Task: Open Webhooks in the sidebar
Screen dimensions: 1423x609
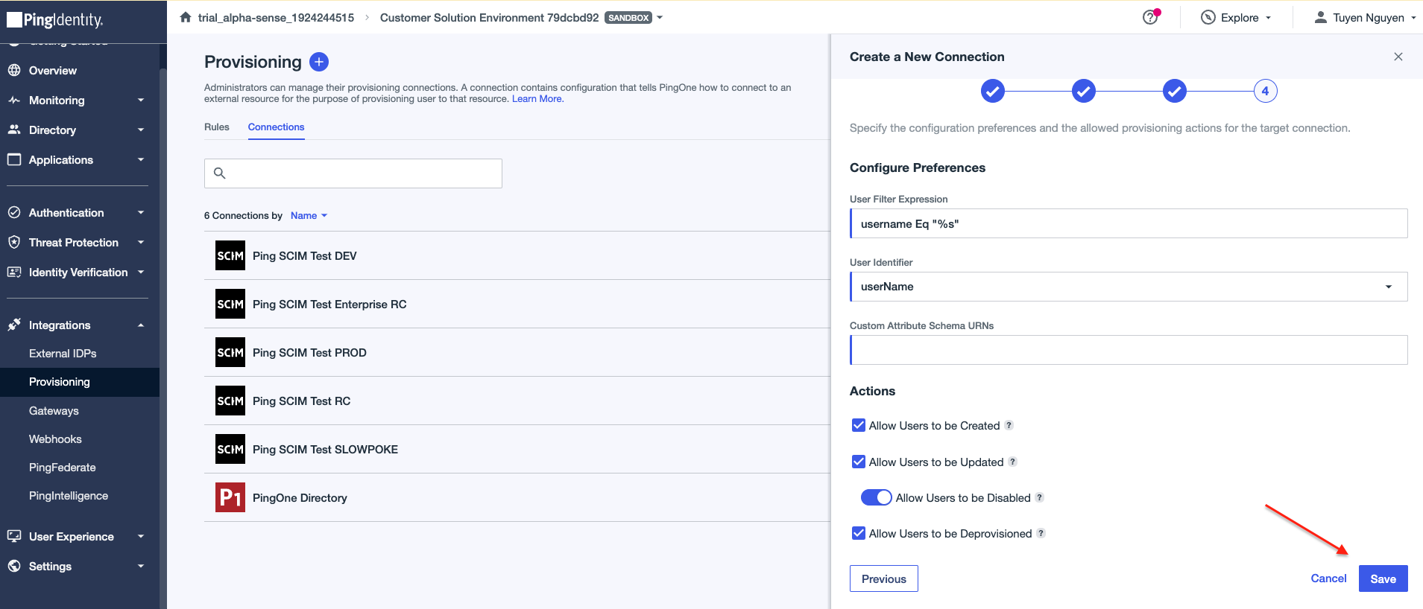Action: pyautogui.click(x=55, y=439)
